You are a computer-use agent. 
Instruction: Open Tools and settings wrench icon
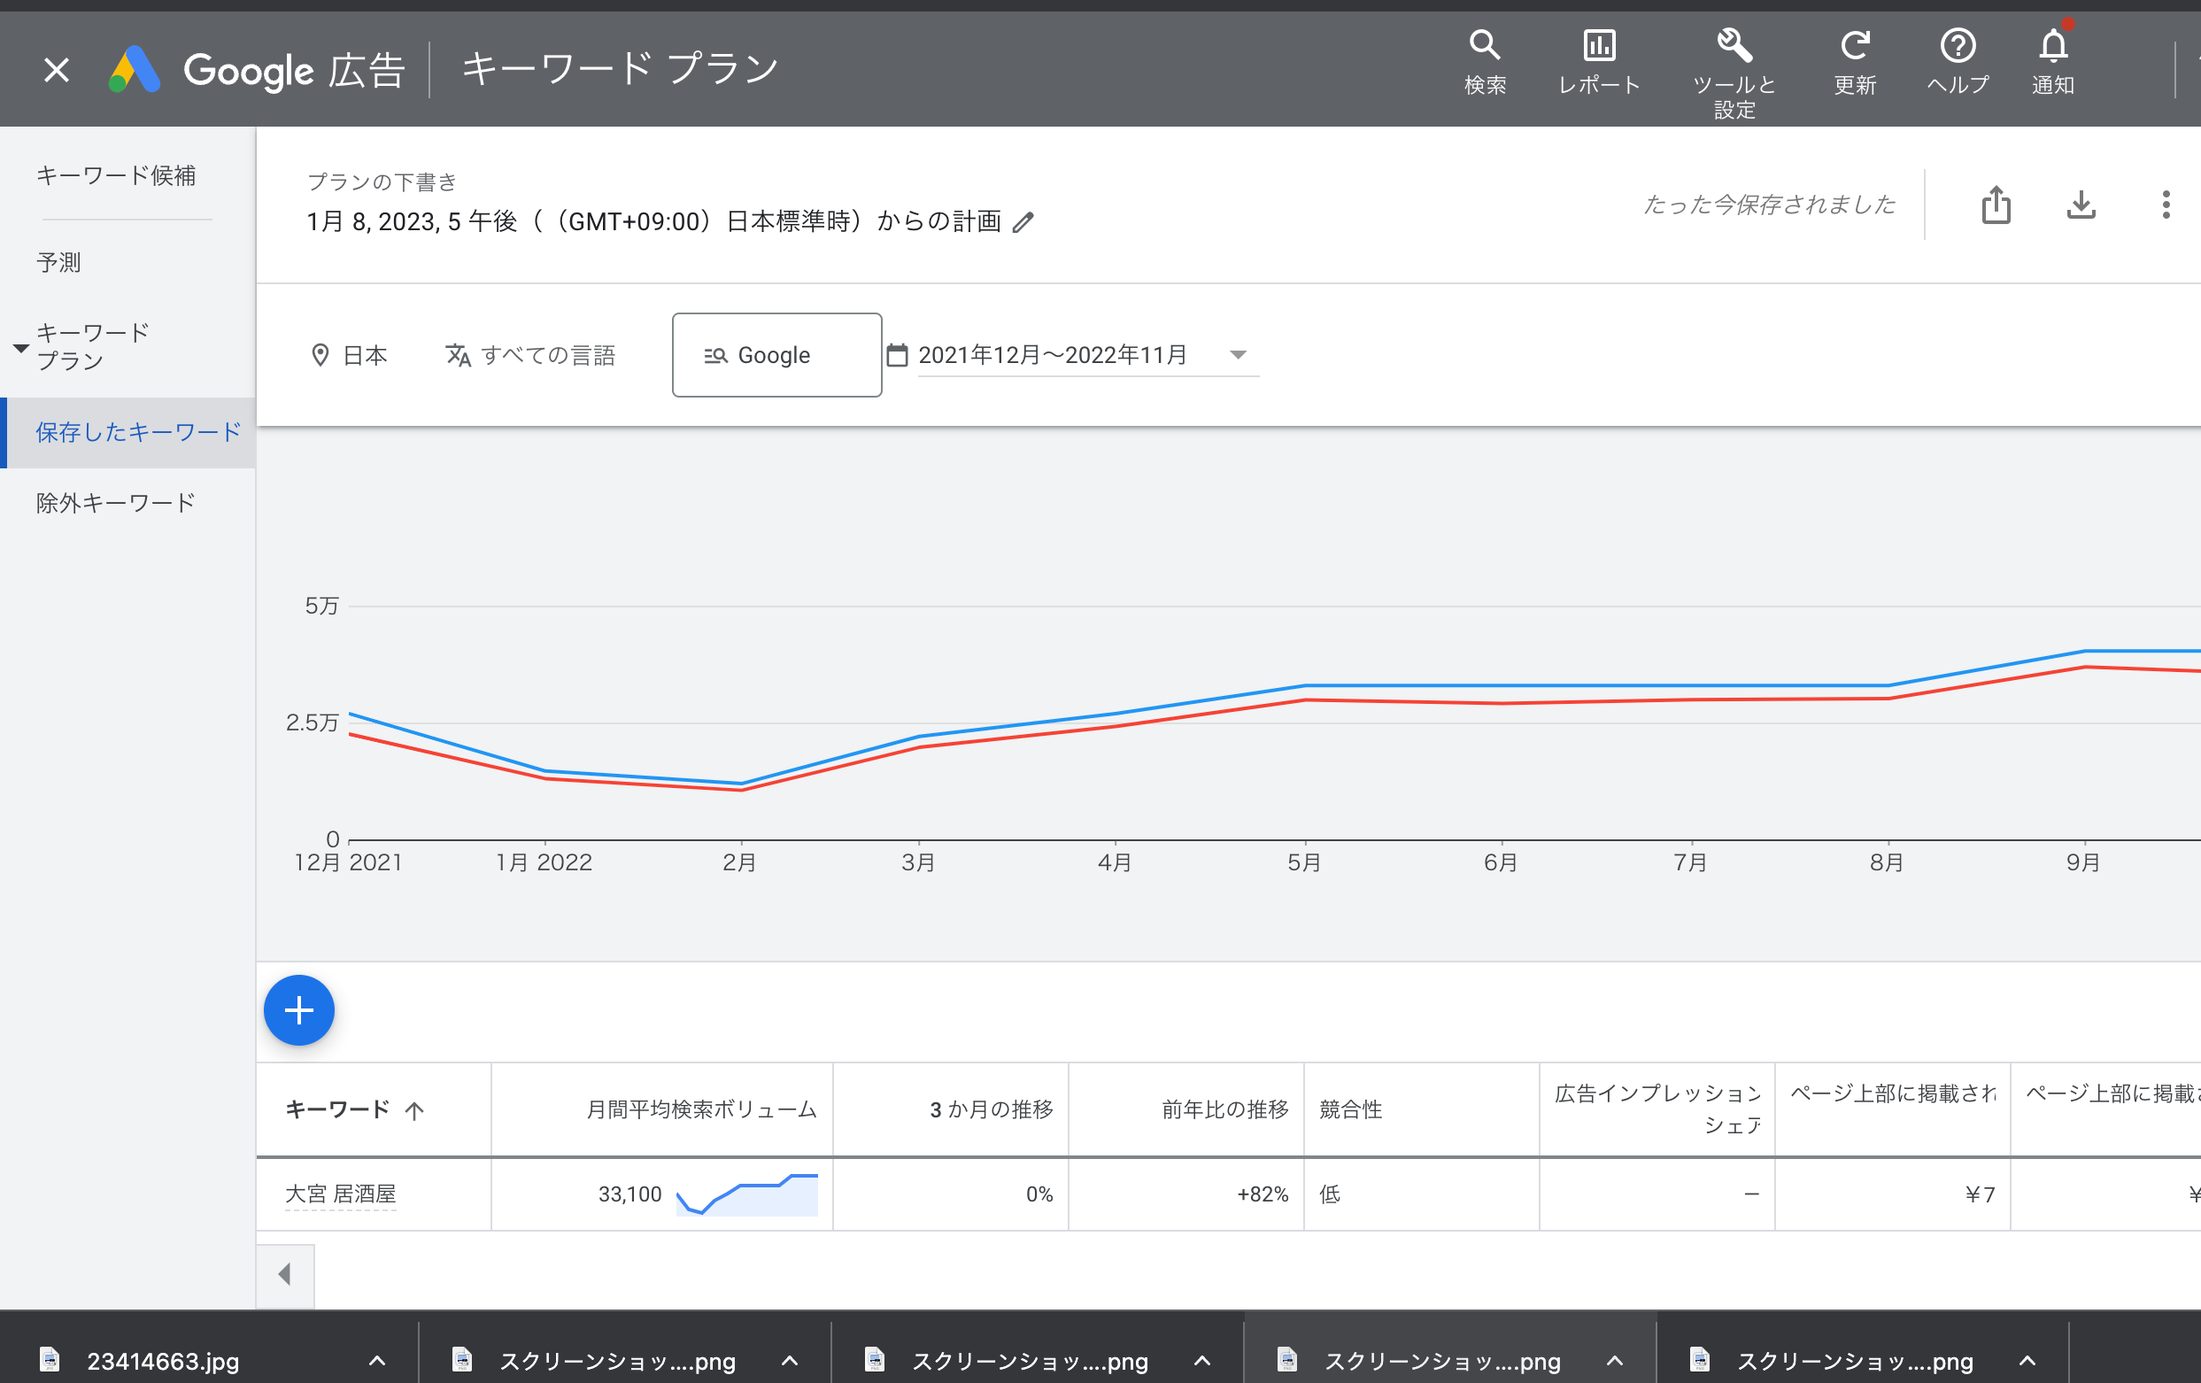click(x=1733, y=46)
